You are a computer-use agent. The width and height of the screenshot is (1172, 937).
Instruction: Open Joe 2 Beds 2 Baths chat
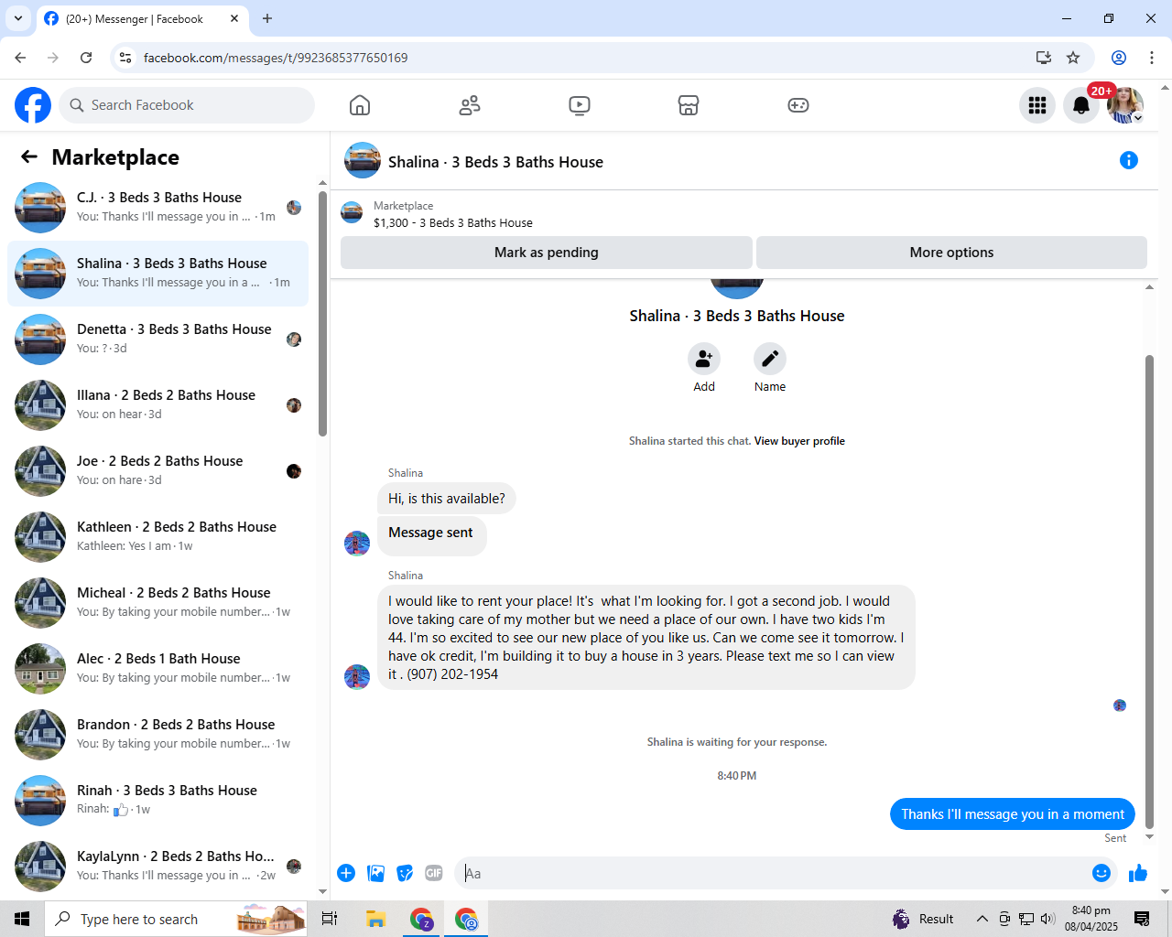coord(157,471)
